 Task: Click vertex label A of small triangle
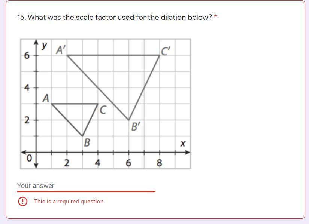pyautogui.click(x=46, y=98)
